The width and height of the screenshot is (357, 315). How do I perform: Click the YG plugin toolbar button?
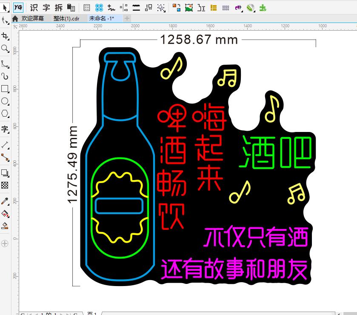(18, 8)
